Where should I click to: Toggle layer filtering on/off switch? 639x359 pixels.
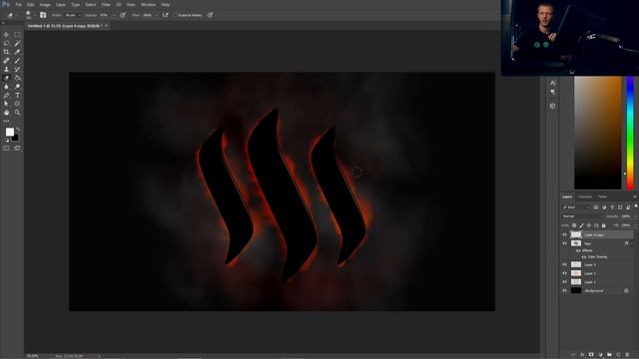pos(636,206)
